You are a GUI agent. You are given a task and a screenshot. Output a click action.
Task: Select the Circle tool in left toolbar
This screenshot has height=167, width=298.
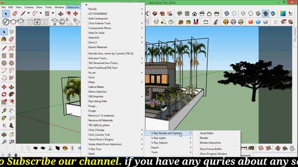pyautogui.click(x=4, y=63)
